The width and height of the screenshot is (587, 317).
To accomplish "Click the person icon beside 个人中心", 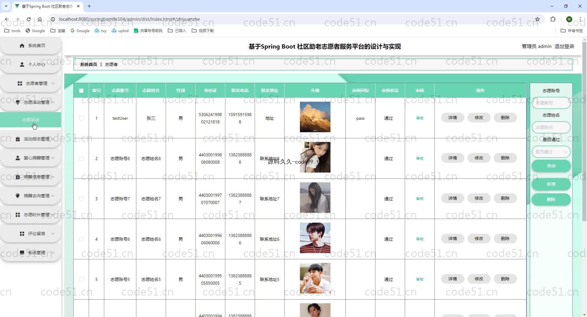I will pyautogui.click(x=22, y=64).
